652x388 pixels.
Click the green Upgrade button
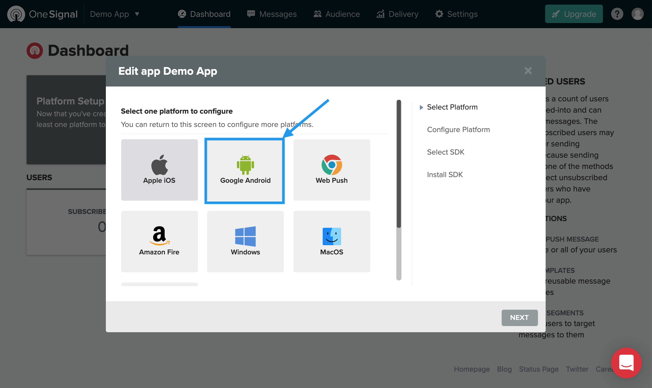pyautogui.click(x=574, y=14)
